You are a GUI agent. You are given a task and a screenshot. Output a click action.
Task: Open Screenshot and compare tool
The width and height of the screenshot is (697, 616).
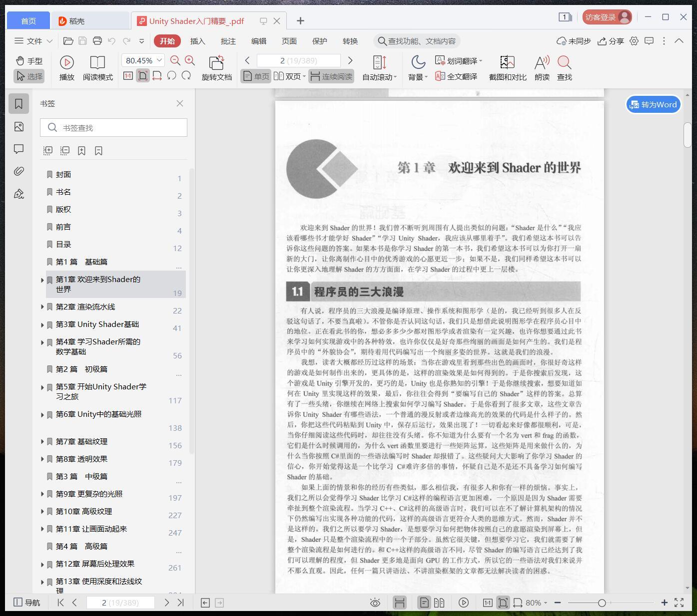click(508, 68)
